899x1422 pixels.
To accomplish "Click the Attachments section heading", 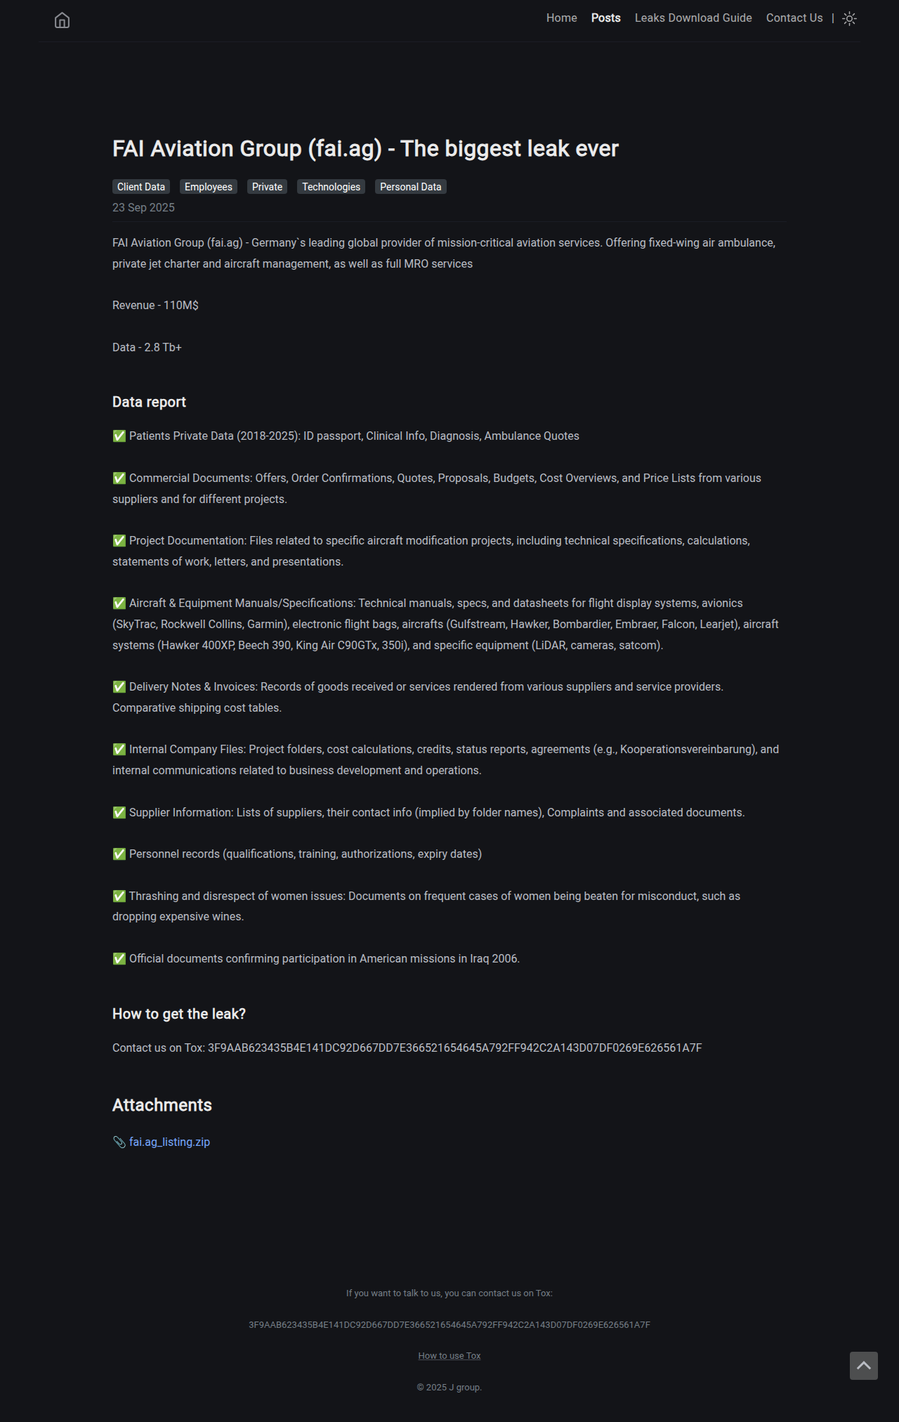I will [x=162, y=1105].
